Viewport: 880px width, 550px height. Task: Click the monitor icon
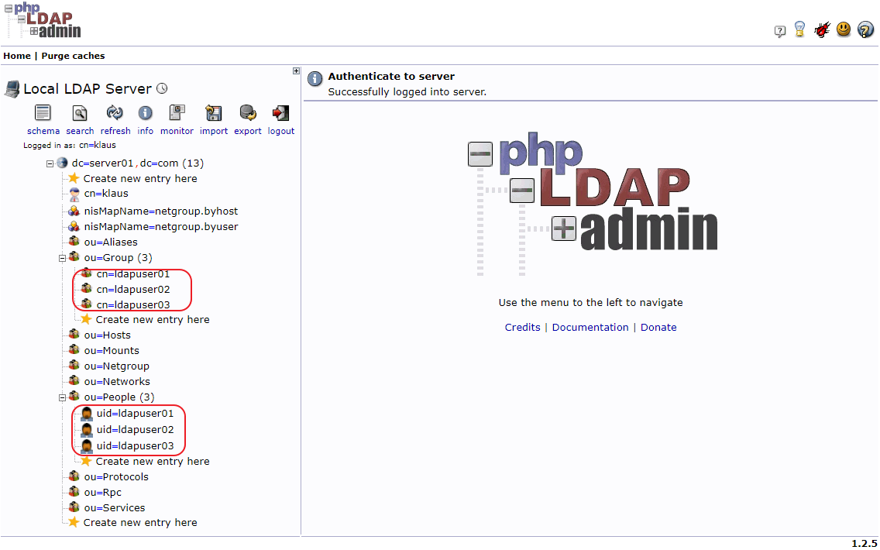[177, 113]
